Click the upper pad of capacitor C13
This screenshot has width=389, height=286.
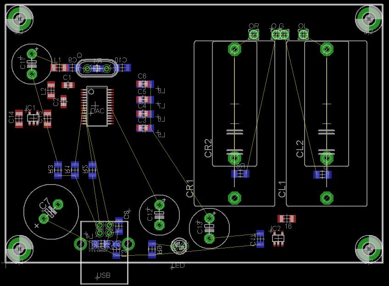point(209,218)
